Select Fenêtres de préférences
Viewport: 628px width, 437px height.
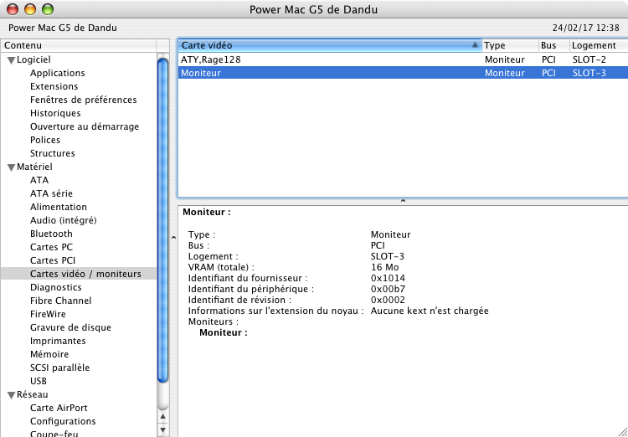point(83,100)
